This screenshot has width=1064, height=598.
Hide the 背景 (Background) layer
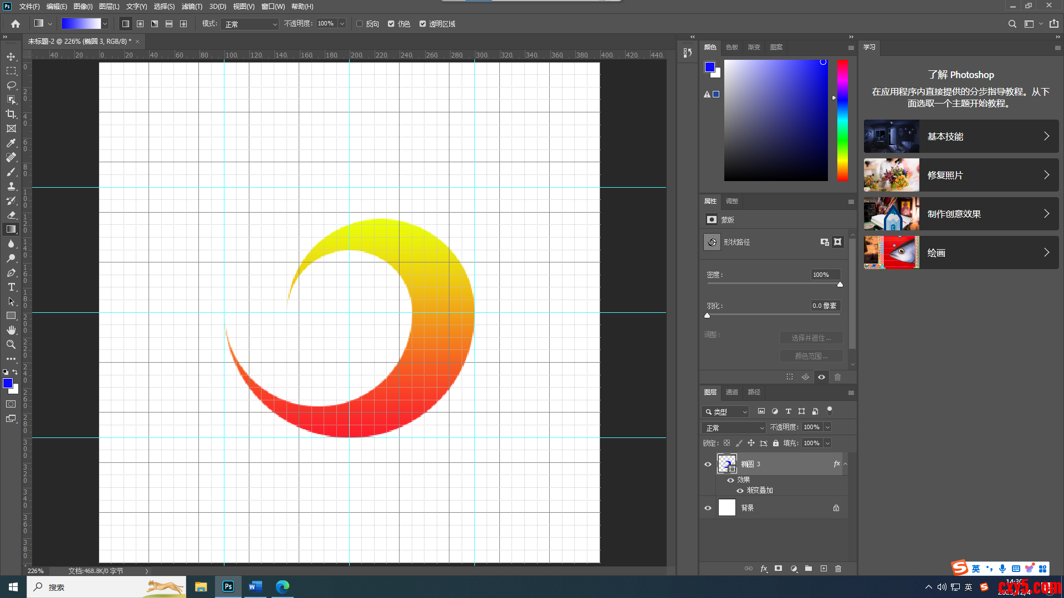click(x=708, y=508)
